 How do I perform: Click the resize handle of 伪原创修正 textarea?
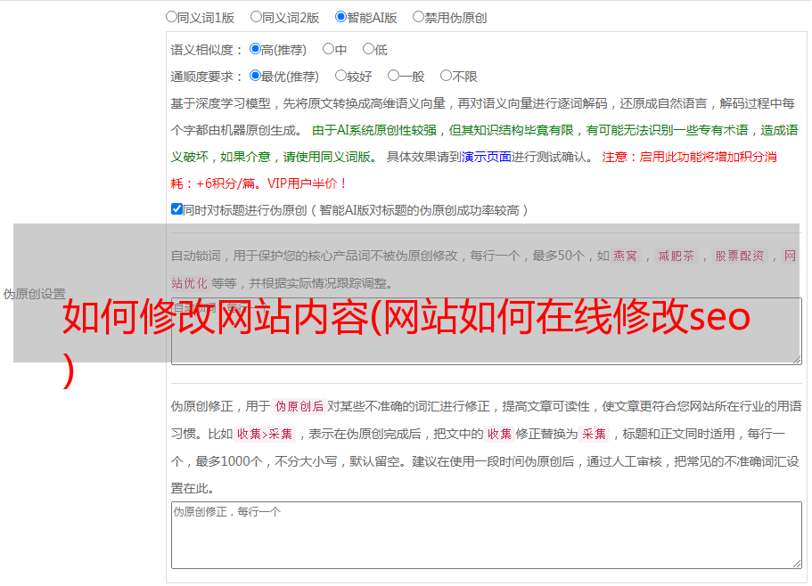coord(797,565)
